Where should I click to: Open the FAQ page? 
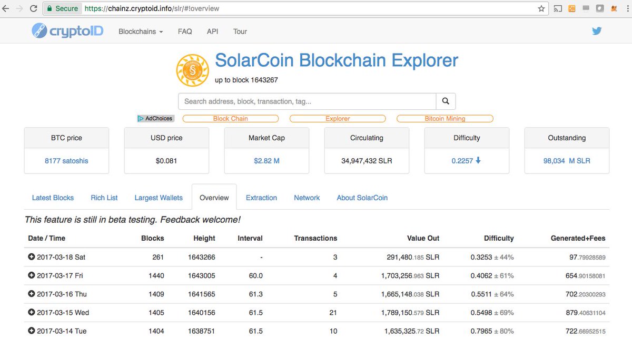[185, 32]
